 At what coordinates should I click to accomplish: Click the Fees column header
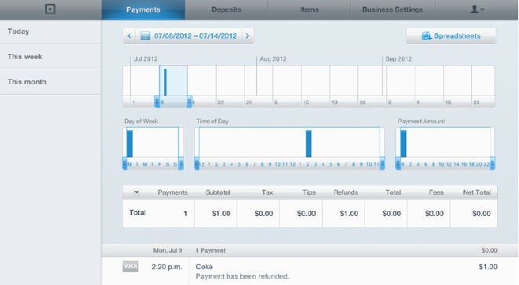(x=437, y=192)
